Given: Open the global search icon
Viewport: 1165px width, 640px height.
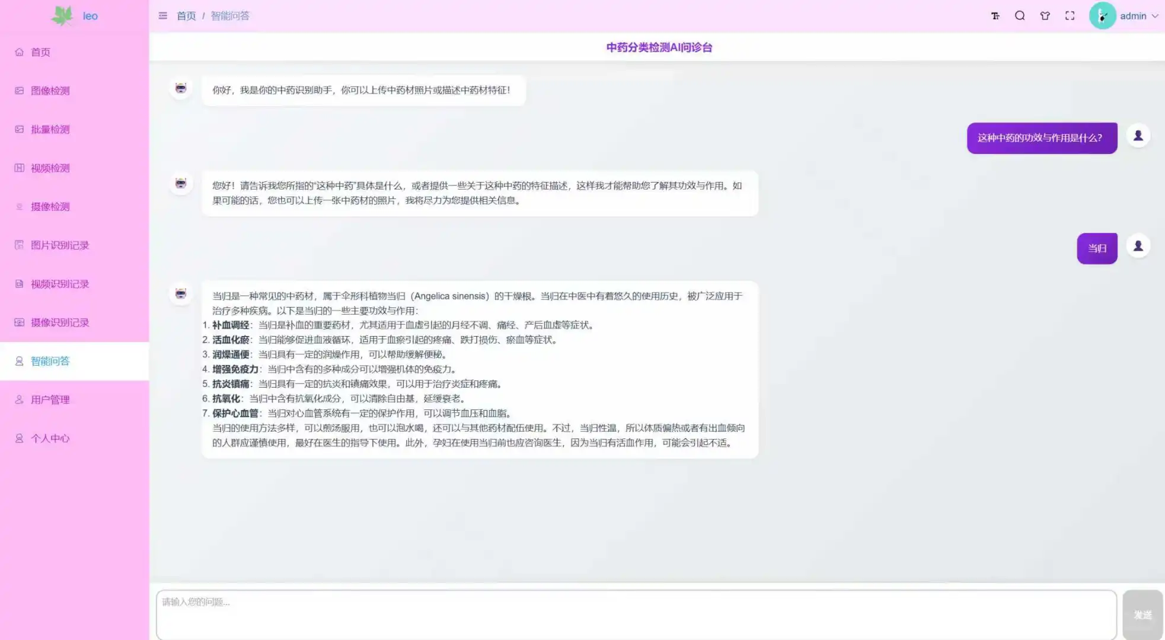Looking at the screenshot, I should (x=1020, y=15).
